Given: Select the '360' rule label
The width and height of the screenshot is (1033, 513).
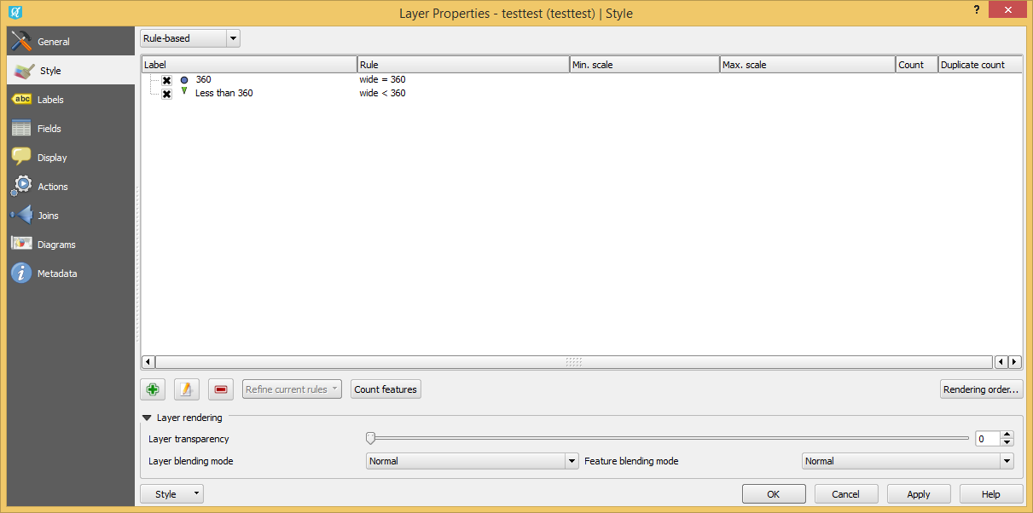Looking at the screenshot, I should click(203, 80).
